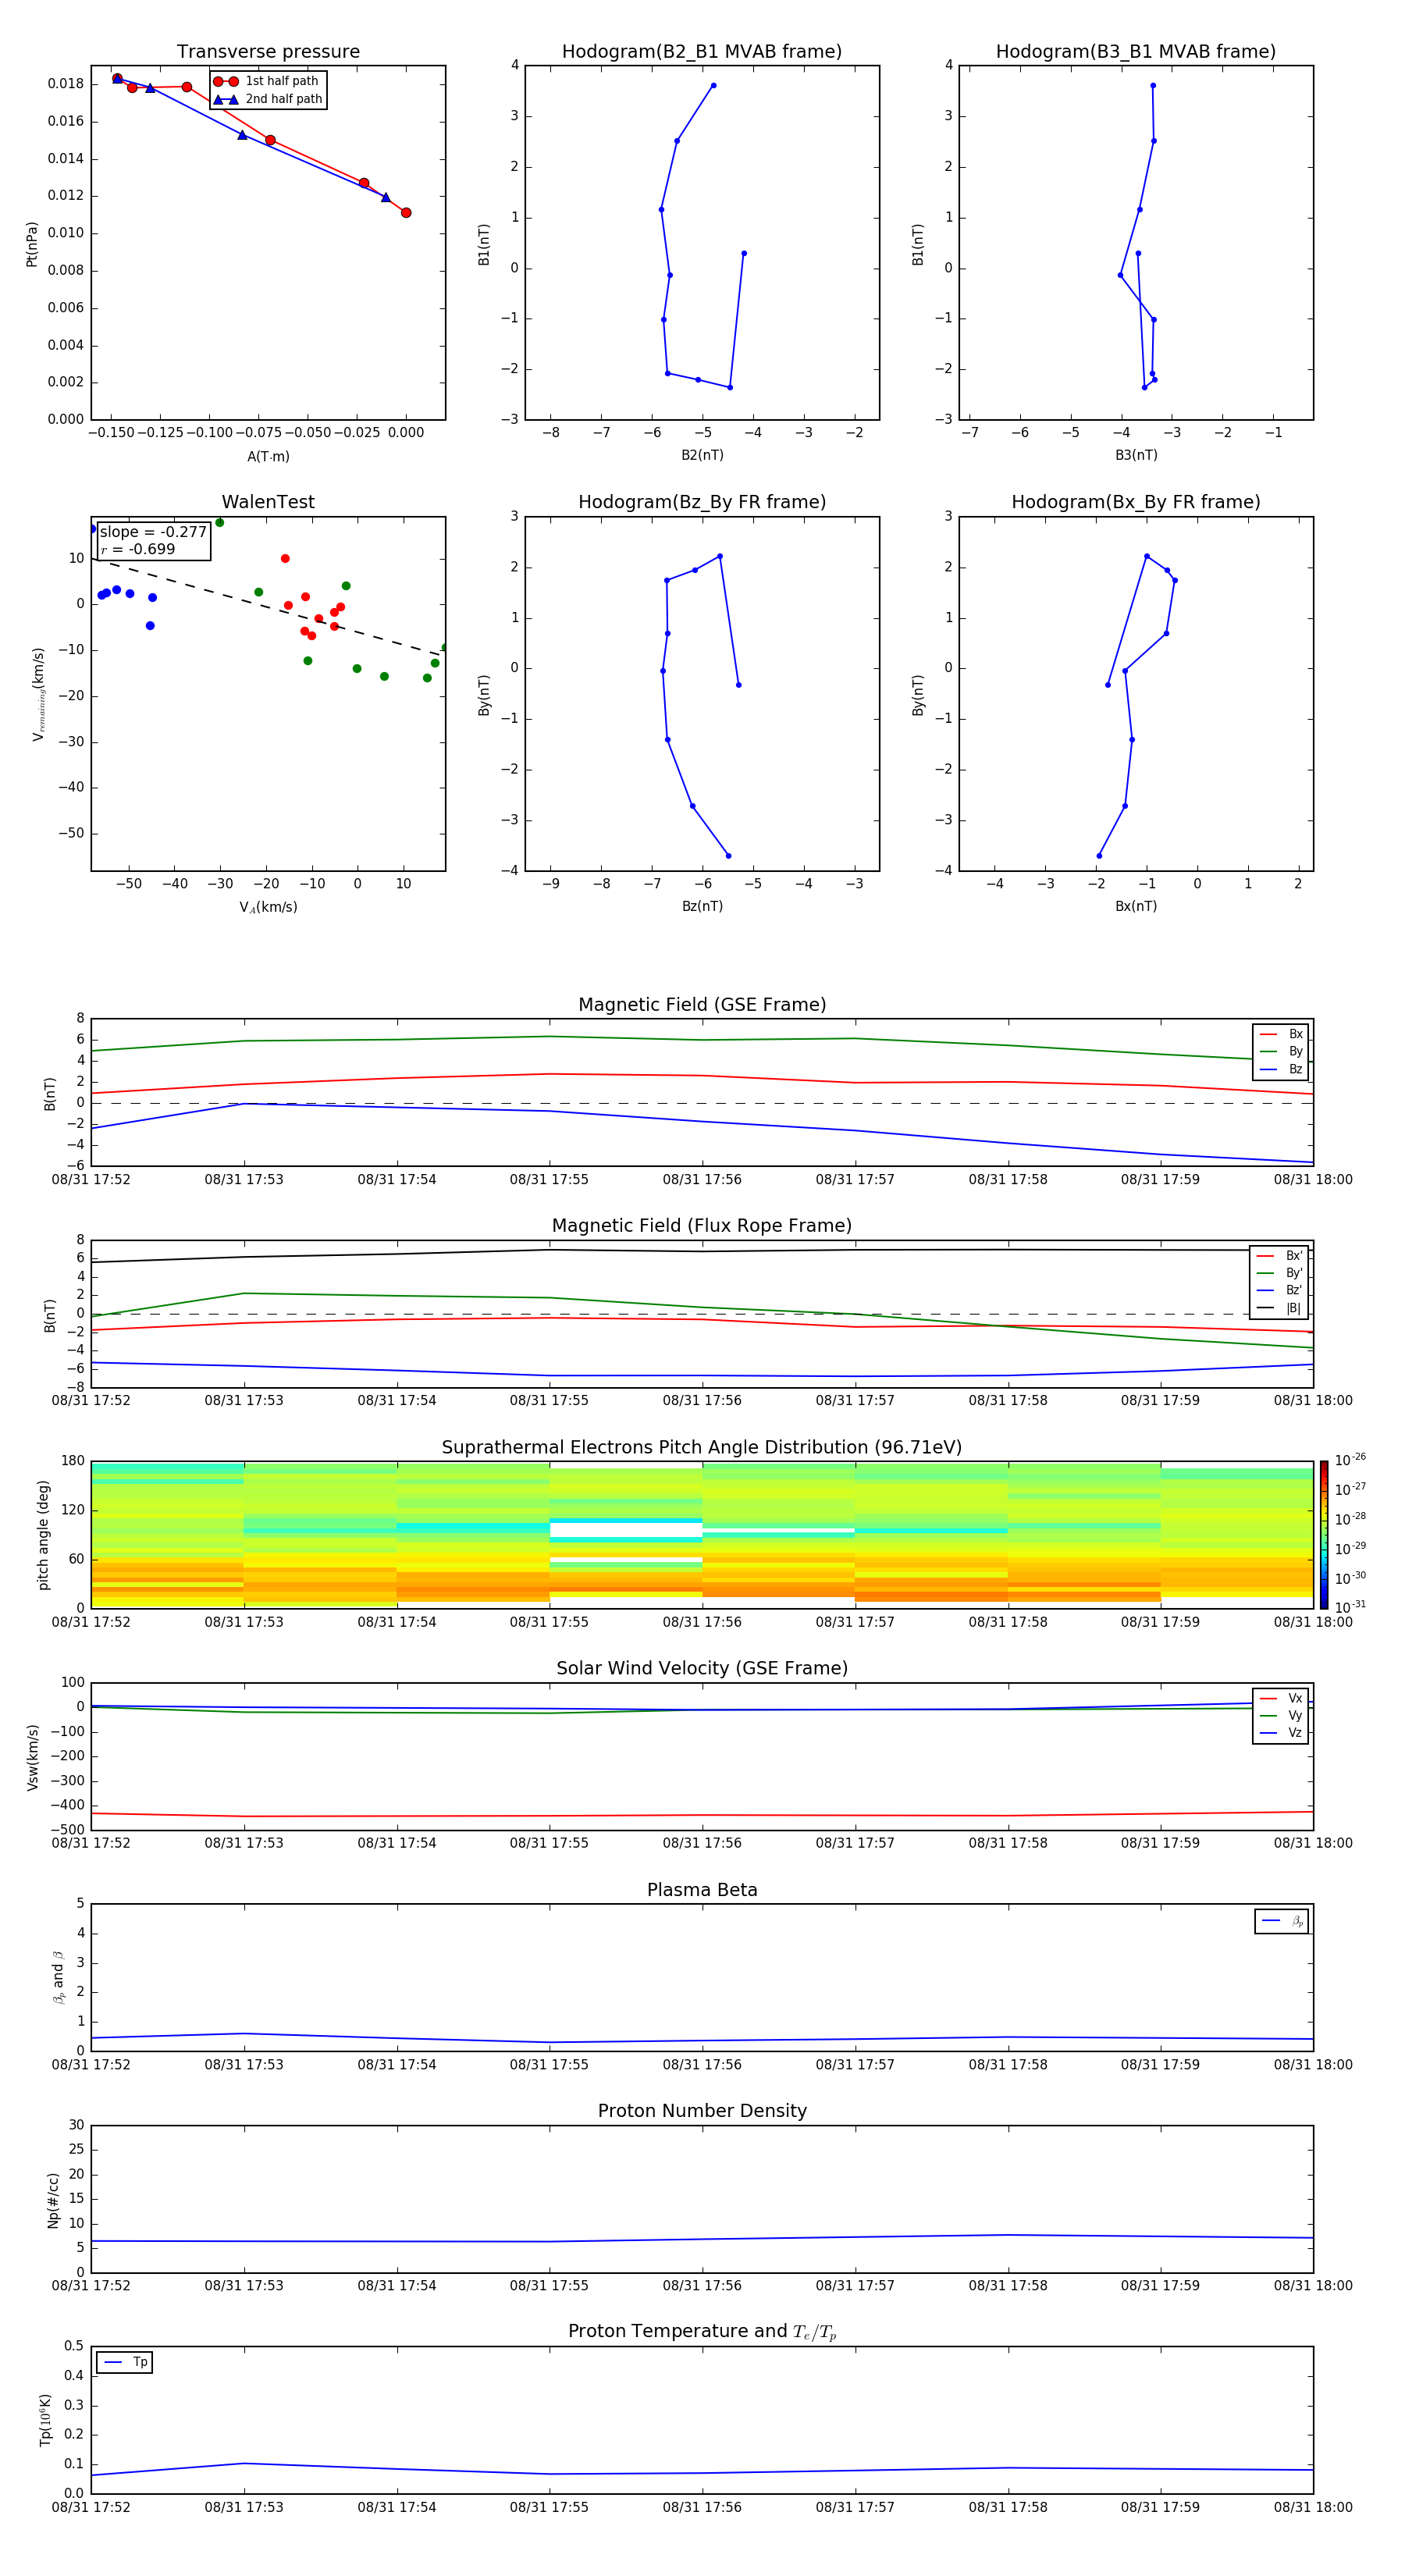Click the 'Pt(nPa)' y-axis label

32,244
